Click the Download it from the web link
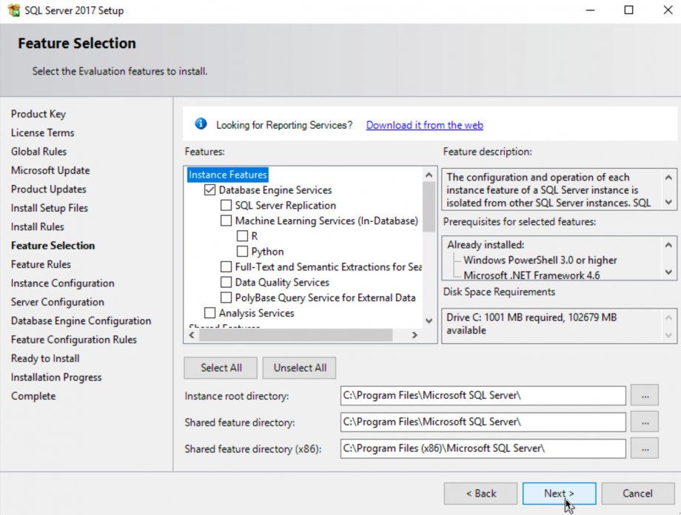681x515 pixels. point(423,124)
